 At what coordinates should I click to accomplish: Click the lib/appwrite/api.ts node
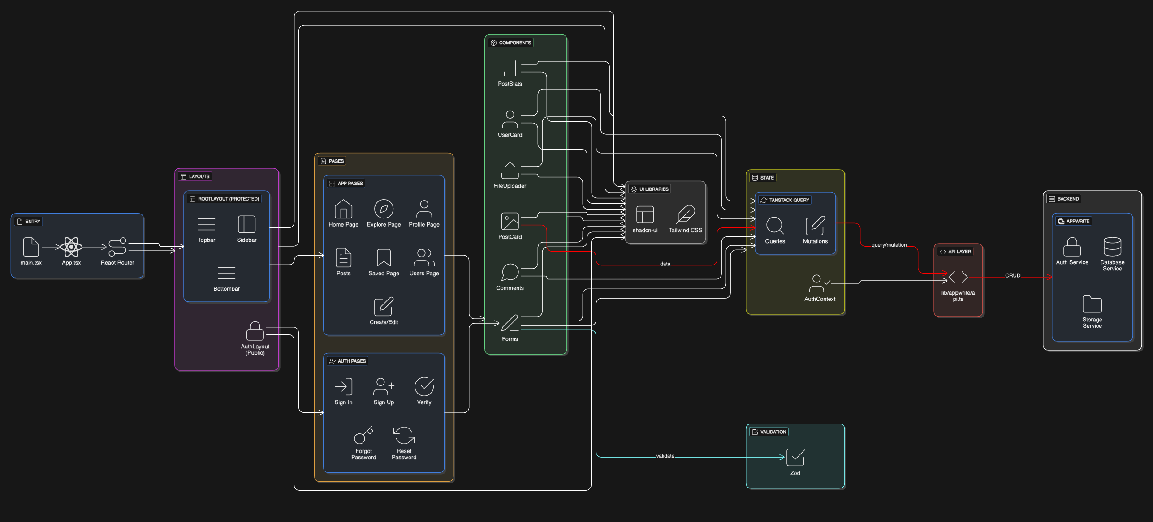pos(958,278)
